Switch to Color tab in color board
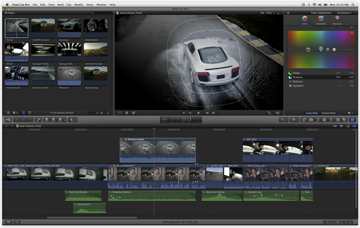 pyautogui.click(x=304, y=20)
